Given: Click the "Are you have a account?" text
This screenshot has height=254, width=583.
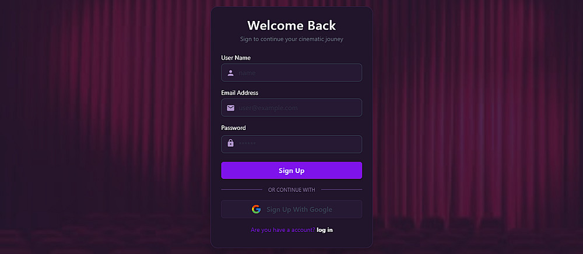Looking at the screenshot, I should pyautogui.click(x=283, y=230).
